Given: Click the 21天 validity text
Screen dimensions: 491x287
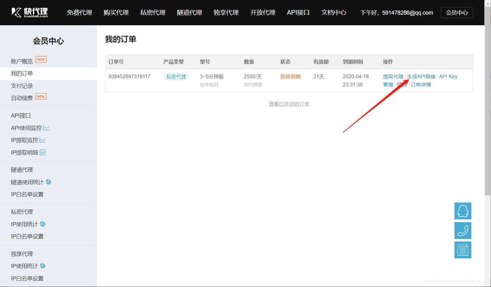Looking at the screenshot, I should [x=319, y=76].
